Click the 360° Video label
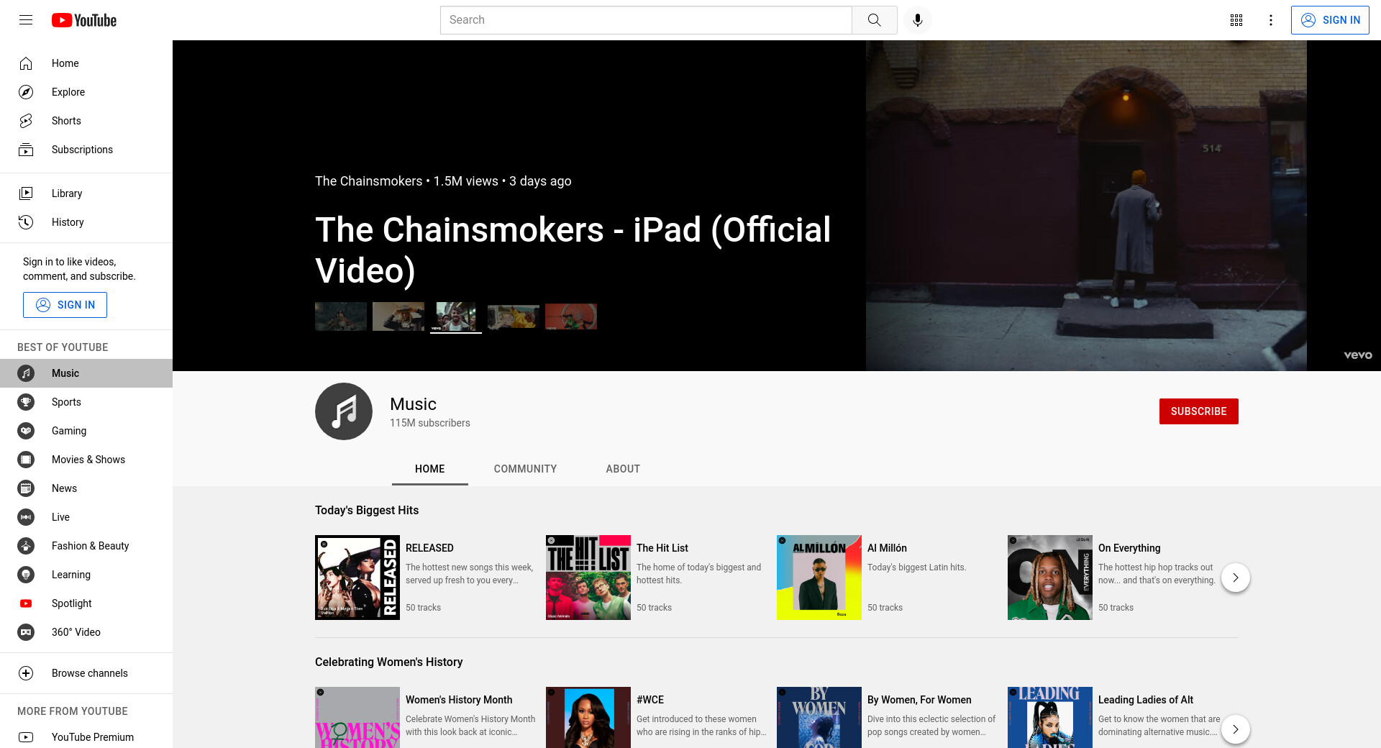Viewport: 1381px width, 748px height. click(76, 632)
